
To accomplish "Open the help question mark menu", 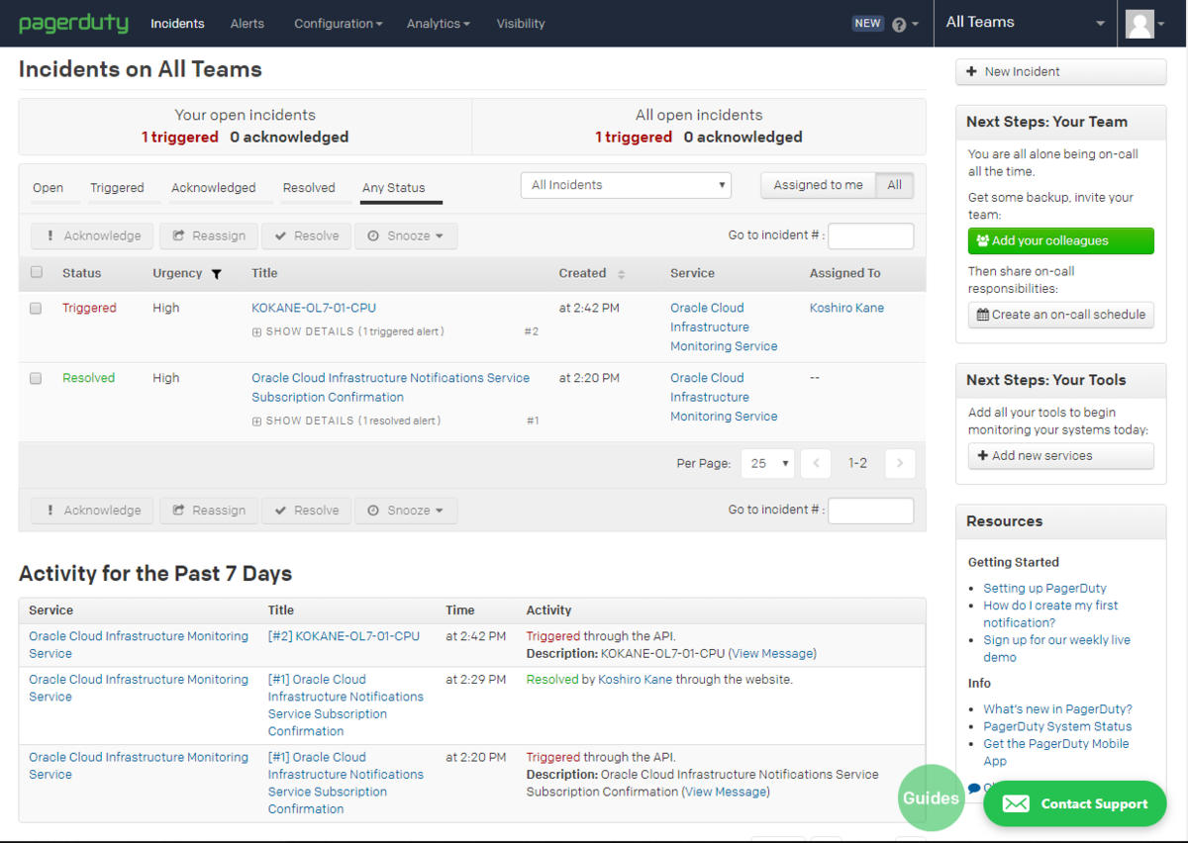I will 905,25.
